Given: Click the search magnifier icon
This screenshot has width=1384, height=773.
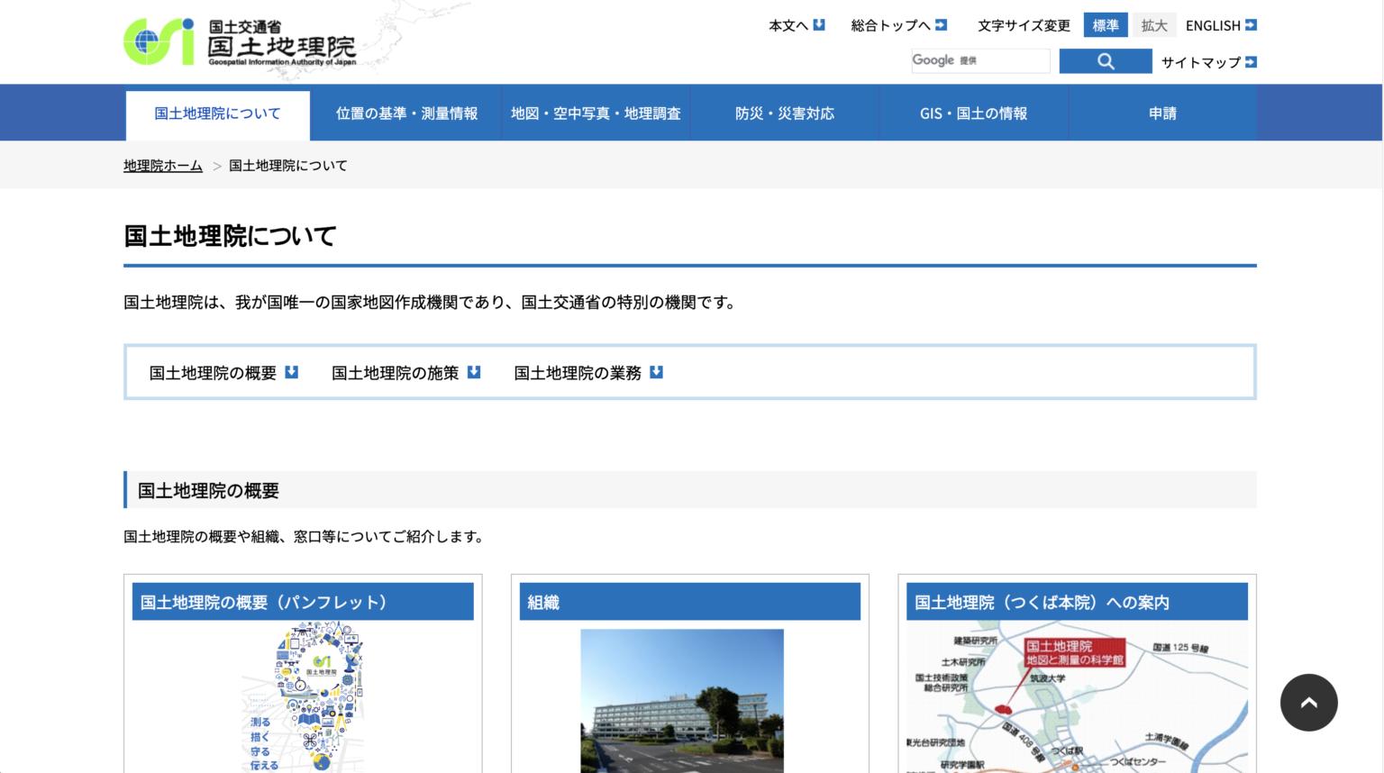Looking at the screenshot, I should click(x=1106, y=60).
